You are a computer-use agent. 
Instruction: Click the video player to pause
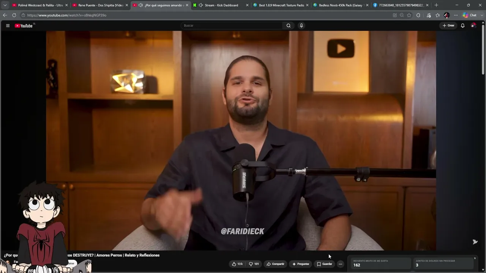click(241, 140)
